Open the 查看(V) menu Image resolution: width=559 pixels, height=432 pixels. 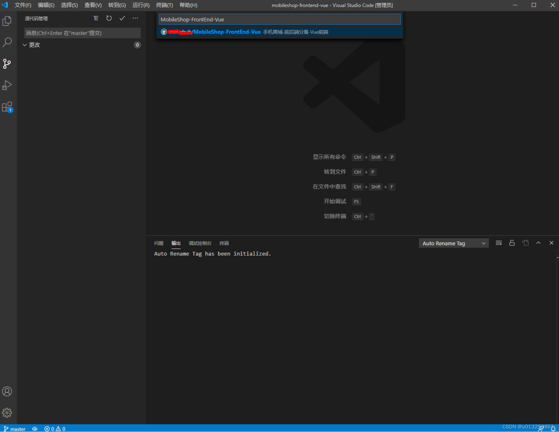[93, 5]
